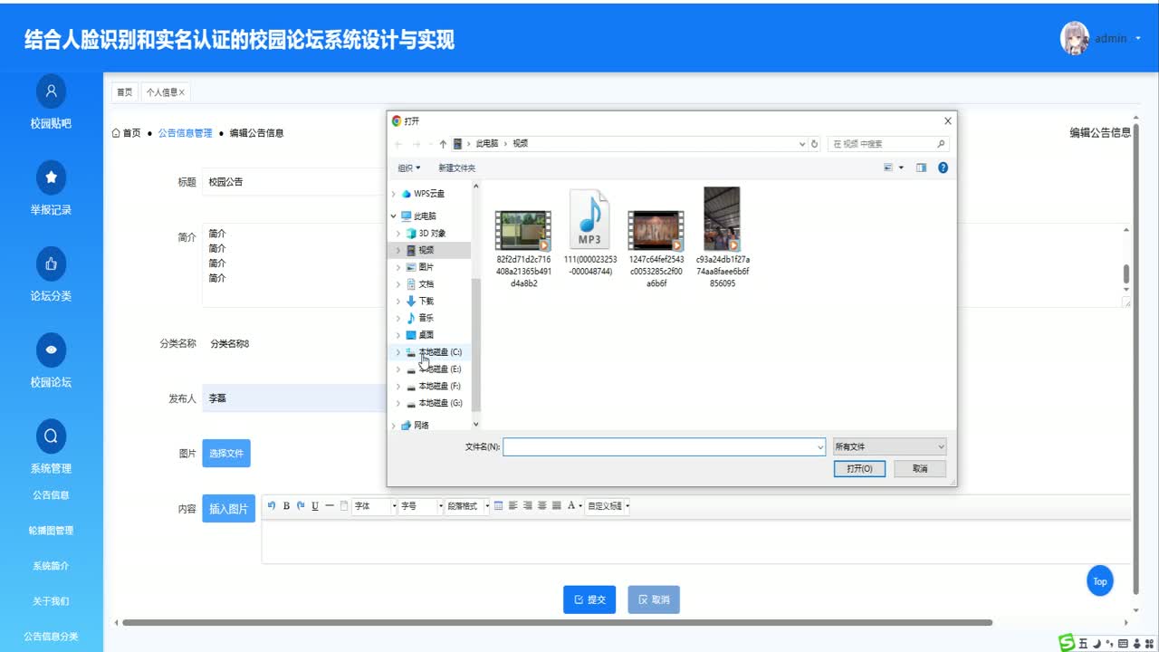
Task: Expand the 网络 tree node
Action: [x=394, y=426]
